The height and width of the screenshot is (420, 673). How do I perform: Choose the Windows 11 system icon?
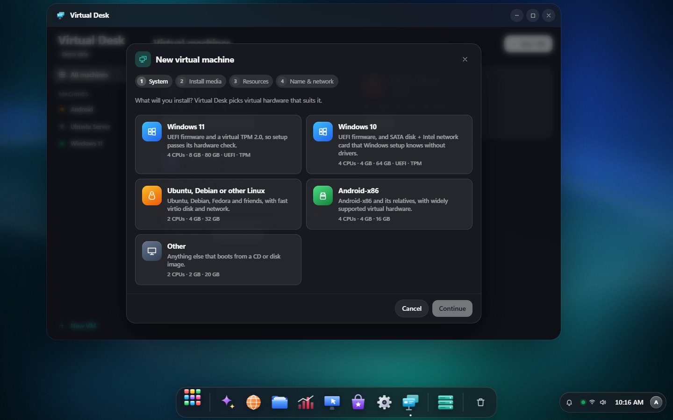[152, 132]
